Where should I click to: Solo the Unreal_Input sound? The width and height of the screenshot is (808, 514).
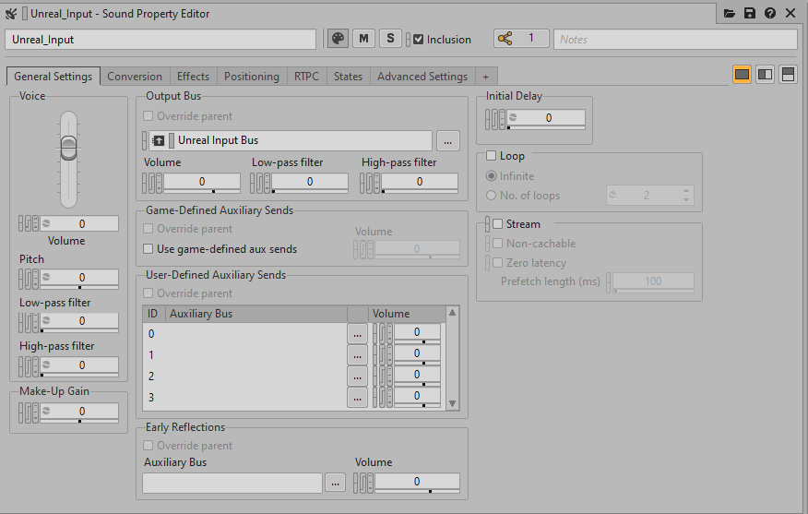[x=390, y=39]
